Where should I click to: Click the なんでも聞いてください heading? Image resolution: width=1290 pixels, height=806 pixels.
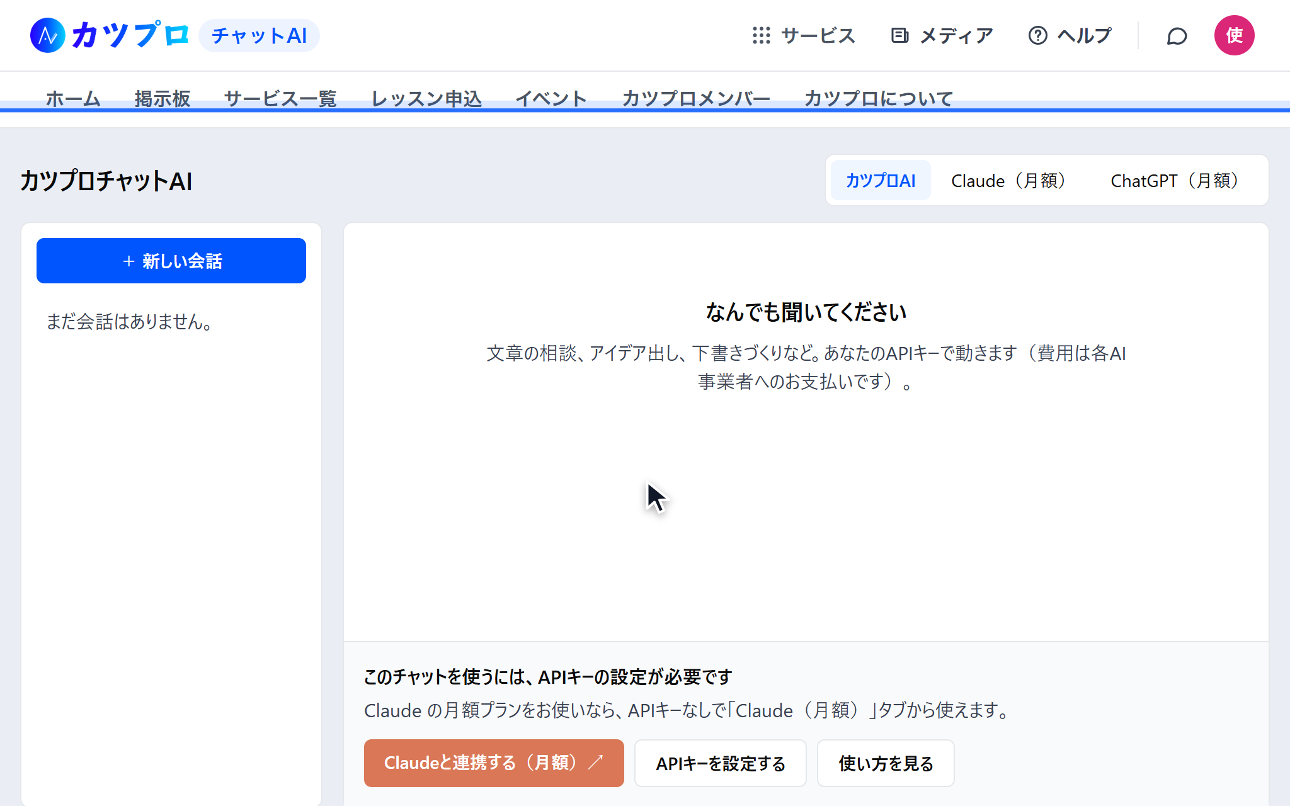806,312
